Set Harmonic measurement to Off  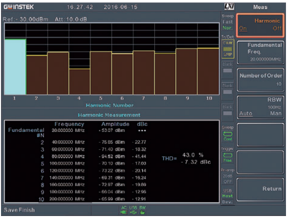click(x=277, y=28)
